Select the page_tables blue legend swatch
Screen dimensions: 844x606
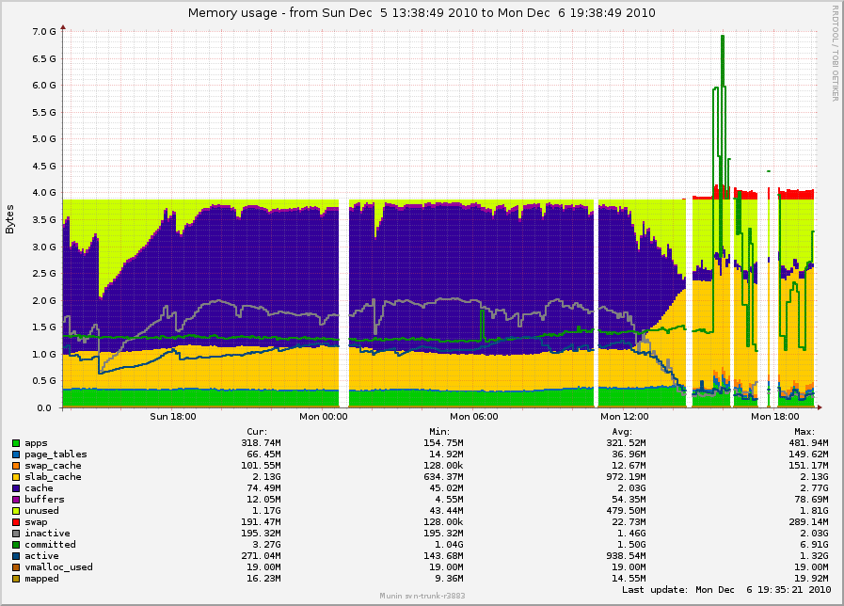point(16,454)
